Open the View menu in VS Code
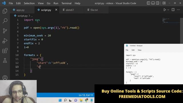The width and height of the screenshot is (183, 103). point(41,3)
